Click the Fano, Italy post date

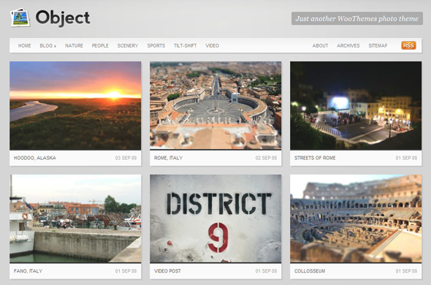point(126,271)
